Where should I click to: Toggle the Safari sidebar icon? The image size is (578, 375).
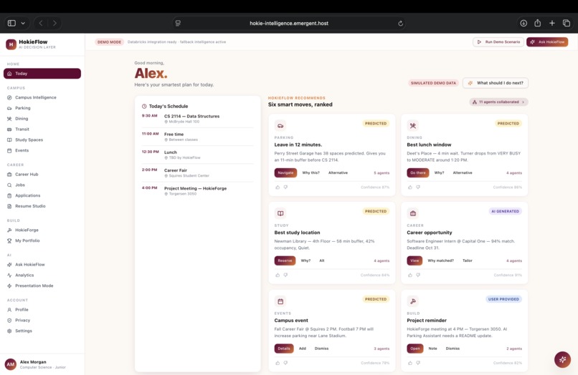click(11, 23)
